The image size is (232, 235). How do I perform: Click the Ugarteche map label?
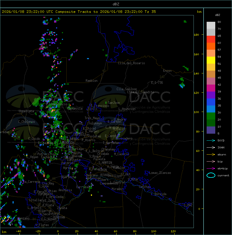click(x=69, y=177)
